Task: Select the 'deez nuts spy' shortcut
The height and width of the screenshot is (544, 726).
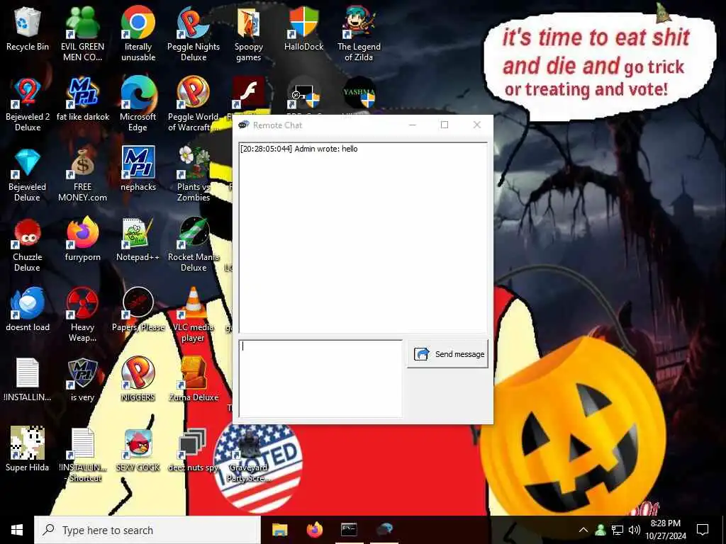Action: (x=194, y=450)
